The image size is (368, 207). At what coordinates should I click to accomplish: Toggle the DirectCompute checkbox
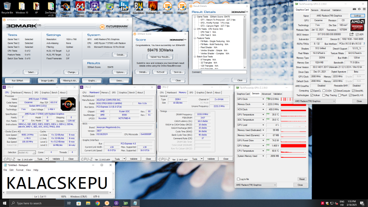[x=335, y=91]
